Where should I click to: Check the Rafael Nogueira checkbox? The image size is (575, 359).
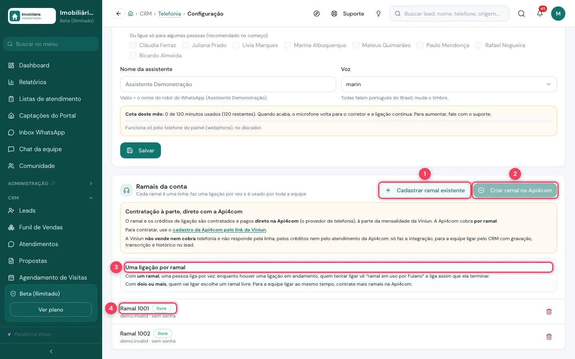(x=479, y=45)
